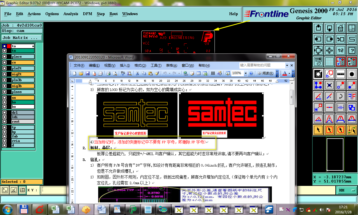Select the polygon-area selection arrow tool
This screenshot has width=358, height=215.
(x=340, y=130)
